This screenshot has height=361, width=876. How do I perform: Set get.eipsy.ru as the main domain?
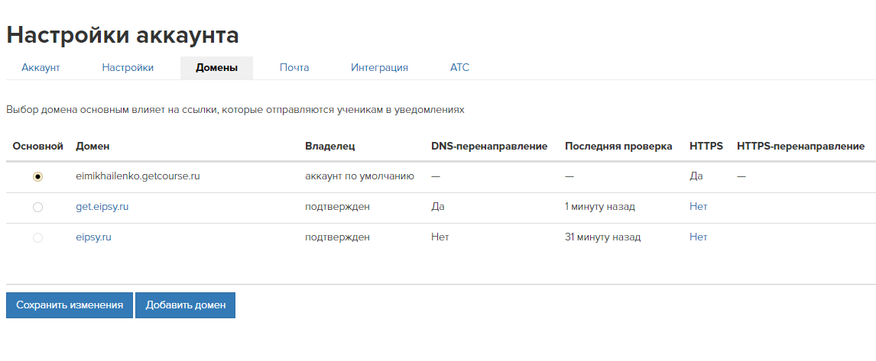pyautogui.click(x=37, y=207)
